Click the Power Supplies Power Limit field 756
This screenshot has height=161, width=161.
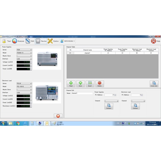click(23, 69)
